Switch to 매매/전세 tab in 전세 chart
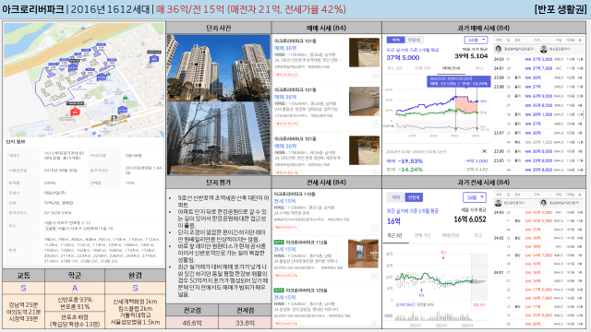Viewport: 591px width, 332px height. (x=451, y=236)
